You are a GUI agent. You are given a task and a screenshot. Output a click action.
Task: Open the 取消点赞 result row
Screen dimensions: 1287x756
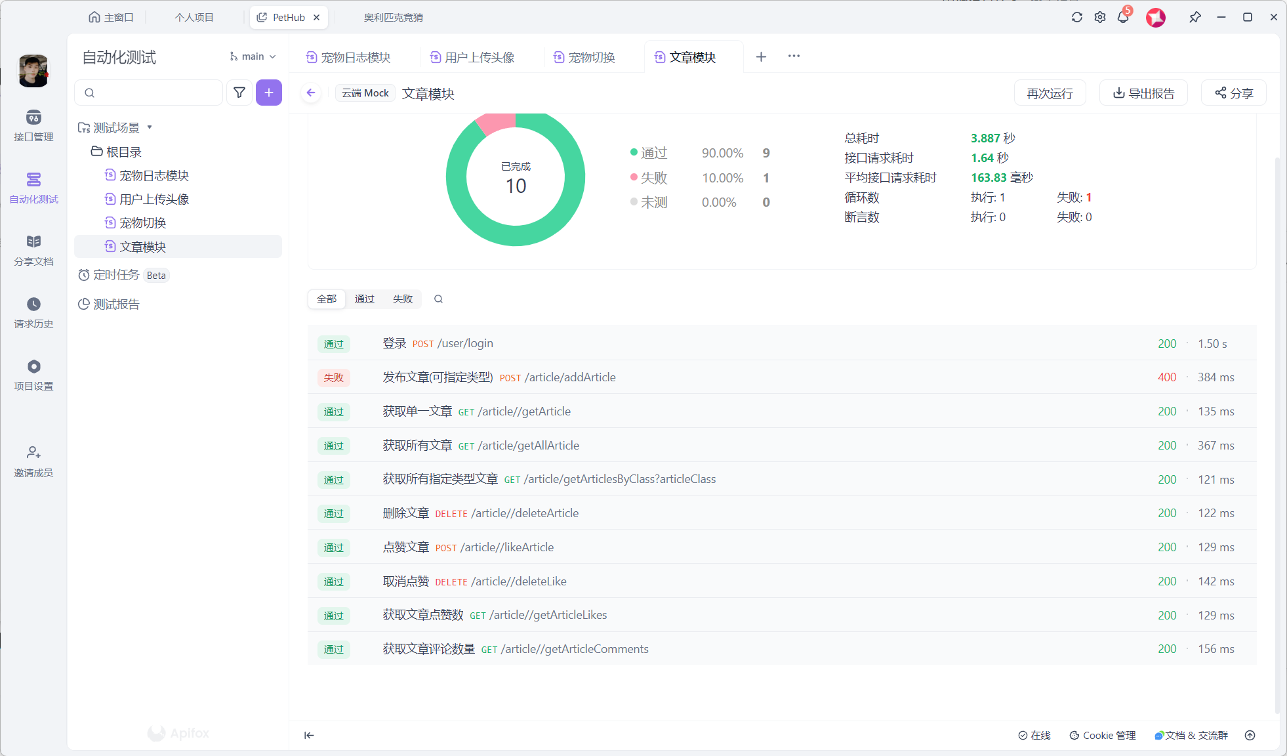click(x=782, y=581)
